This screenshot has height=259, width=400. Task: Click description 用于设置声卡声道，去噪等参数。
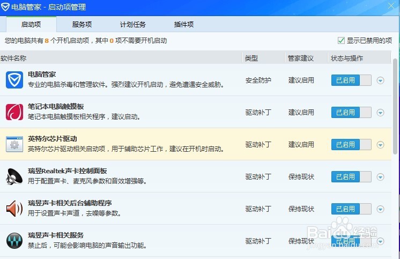tap(75, 213)
